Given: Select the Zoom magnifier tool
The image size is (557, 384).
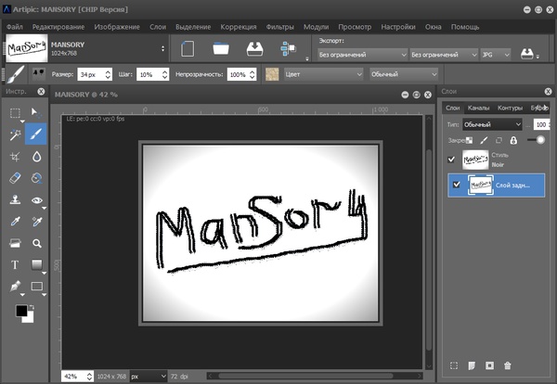Looking at the screenshot, I should [x=37, y=243].
